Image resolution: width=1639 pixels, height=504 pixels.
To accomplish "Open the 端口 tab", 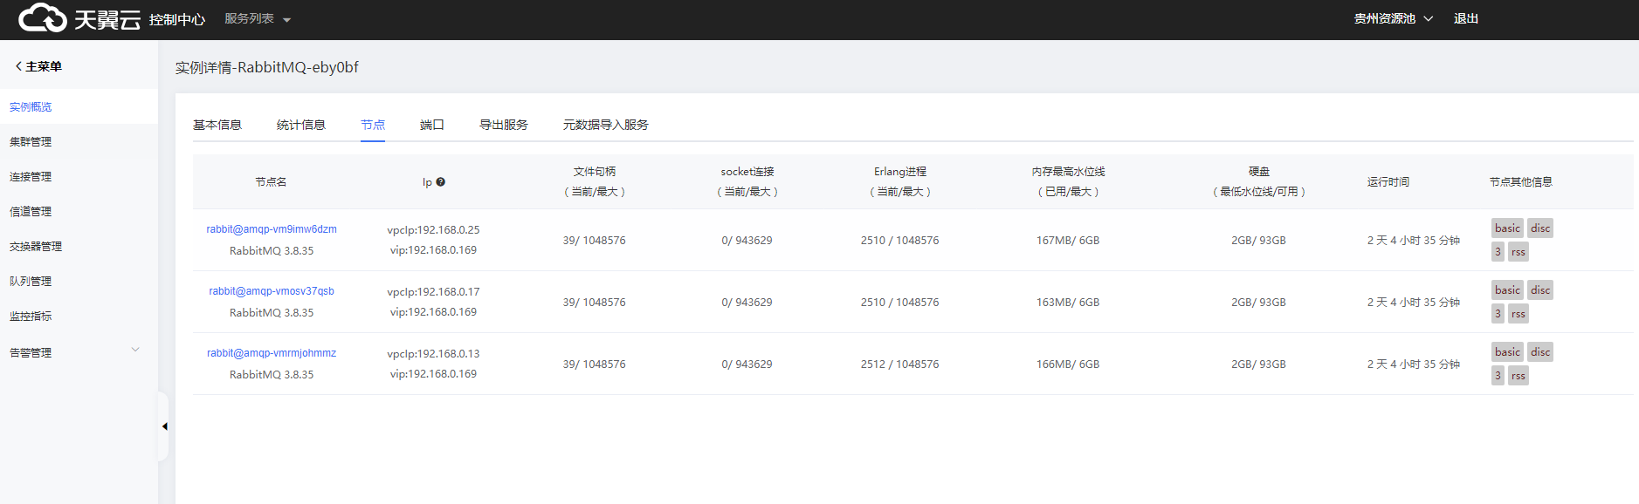I will [432, 125].
